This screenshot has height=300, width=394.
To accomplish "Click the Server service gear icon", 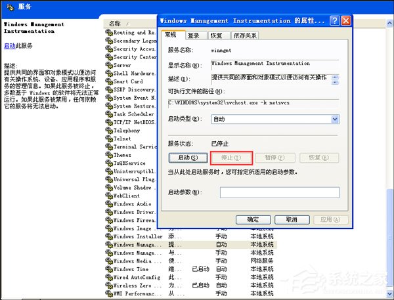I will click(x=109, y=65).
